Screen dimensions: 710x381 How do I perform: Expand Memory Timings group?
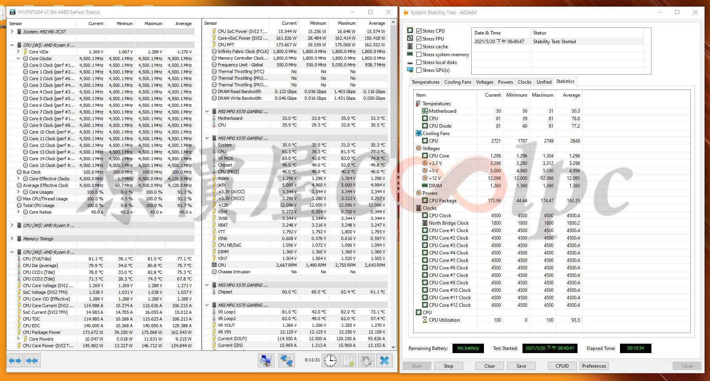click(12, 239)
